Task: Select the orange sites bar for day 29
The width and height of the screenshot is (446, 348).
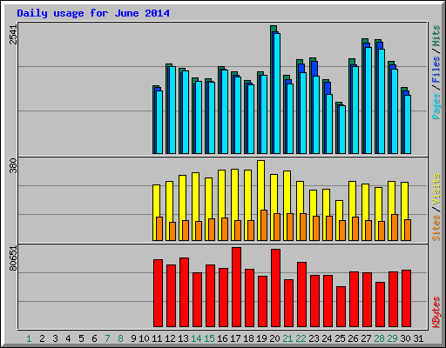Action: click(x=395, y=228)
